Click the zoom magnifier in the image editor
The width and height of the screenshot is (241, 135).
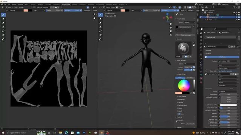click(95, 14)
